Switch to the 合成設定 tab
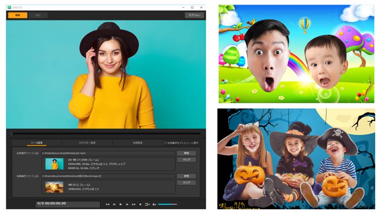This screenshot has width=377, height=212. click(x=137, y=143)
